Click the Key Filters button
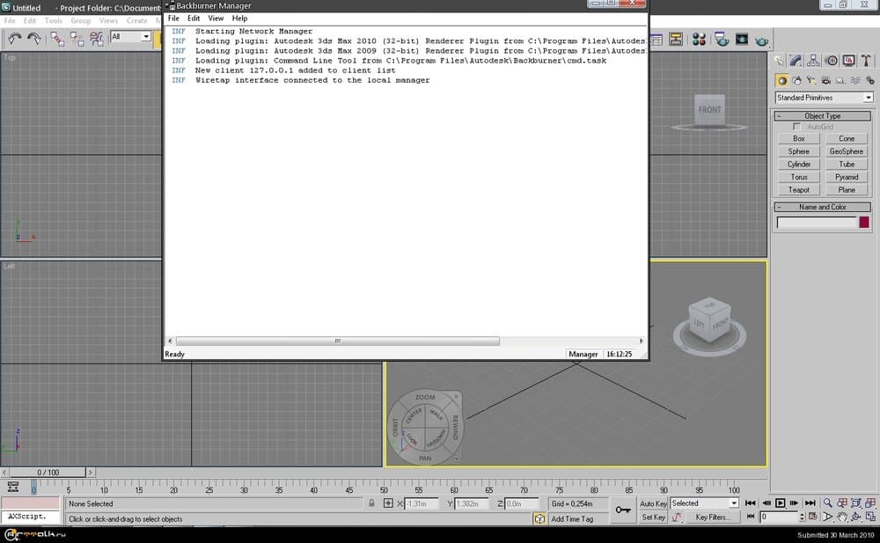The image size is (880, 543). pyautogui.click(x=712, y=517)
